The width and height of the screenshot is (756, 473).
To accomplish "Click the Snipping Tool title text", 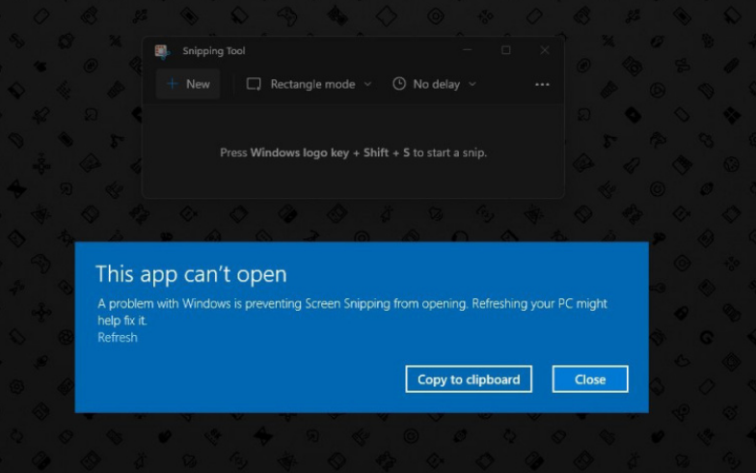I will pyautogui.click(x=214, y=51).
